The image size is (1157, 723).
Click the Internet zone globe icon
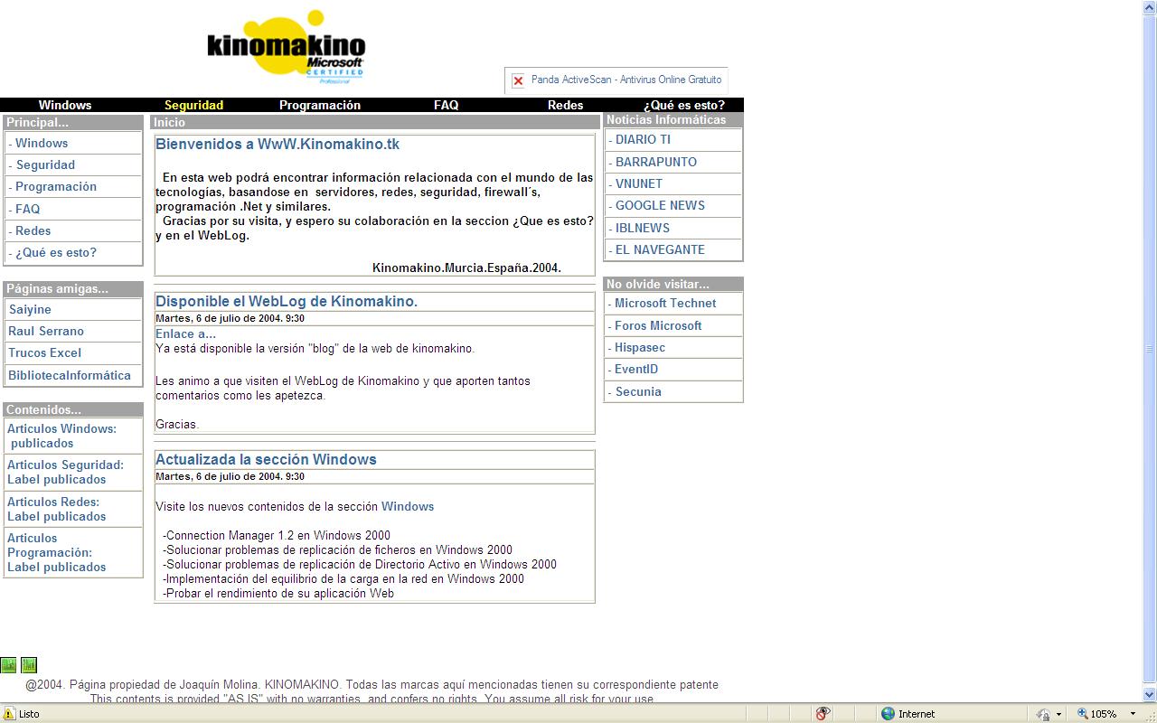[888, 714]
